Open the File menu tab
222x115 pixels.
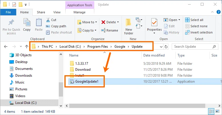[x=8, y=12]
